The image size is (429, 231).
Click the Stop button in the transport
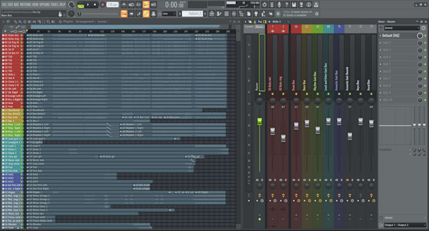point(95,4)
